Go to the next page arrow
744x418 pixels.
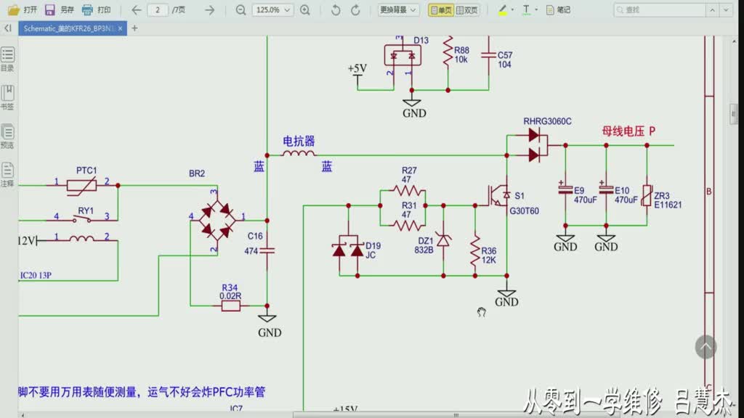click(209, 10)
